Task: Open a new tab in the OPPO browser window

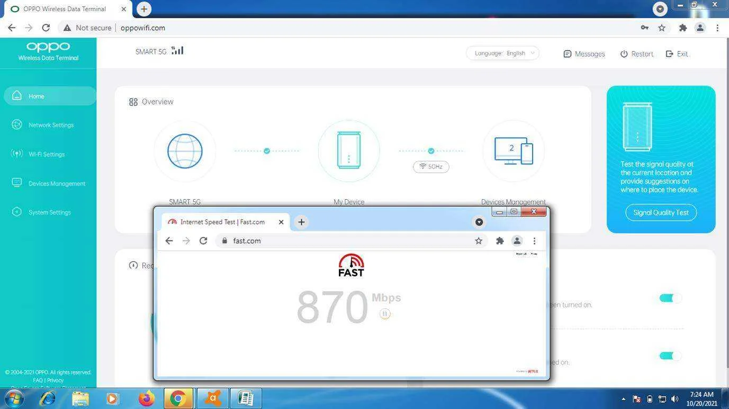Action: [143, 9]
